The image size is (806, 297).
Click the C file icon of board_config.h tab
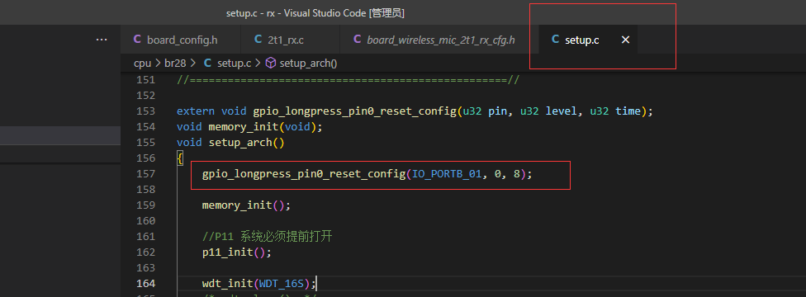[x=137, y=40]
